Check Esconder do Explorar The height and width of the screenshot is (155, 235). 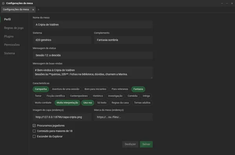pyautogui.click(x=34, y=137)
